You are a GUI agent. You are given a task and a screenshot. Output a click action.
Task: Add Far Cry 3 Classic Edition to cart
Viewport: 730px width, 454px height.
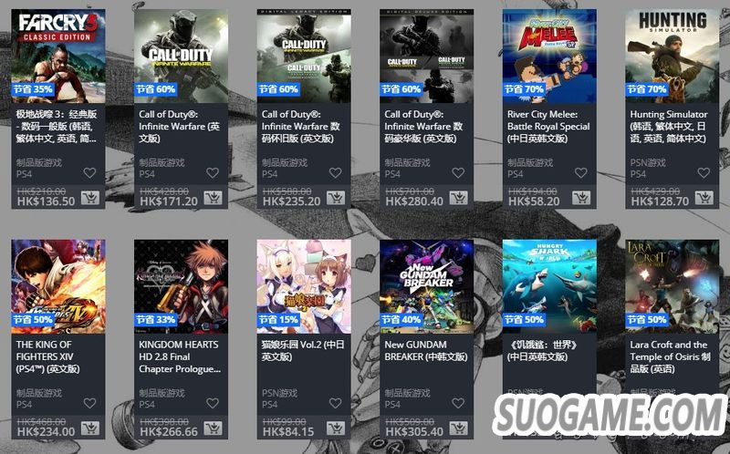pos(89,198)
